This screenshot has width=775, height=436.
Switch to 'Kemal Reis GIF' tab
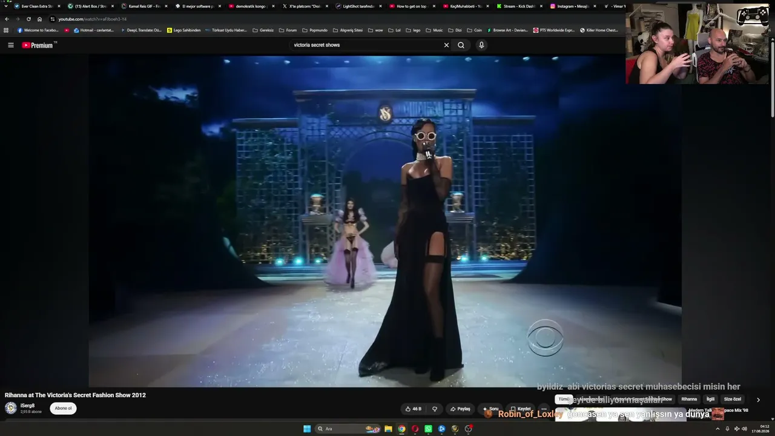tap(143, 6)
